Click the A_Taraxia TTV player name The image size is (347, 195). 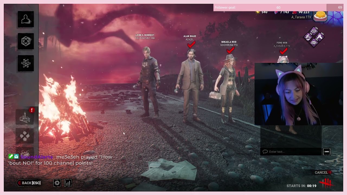tap(301, 17)
